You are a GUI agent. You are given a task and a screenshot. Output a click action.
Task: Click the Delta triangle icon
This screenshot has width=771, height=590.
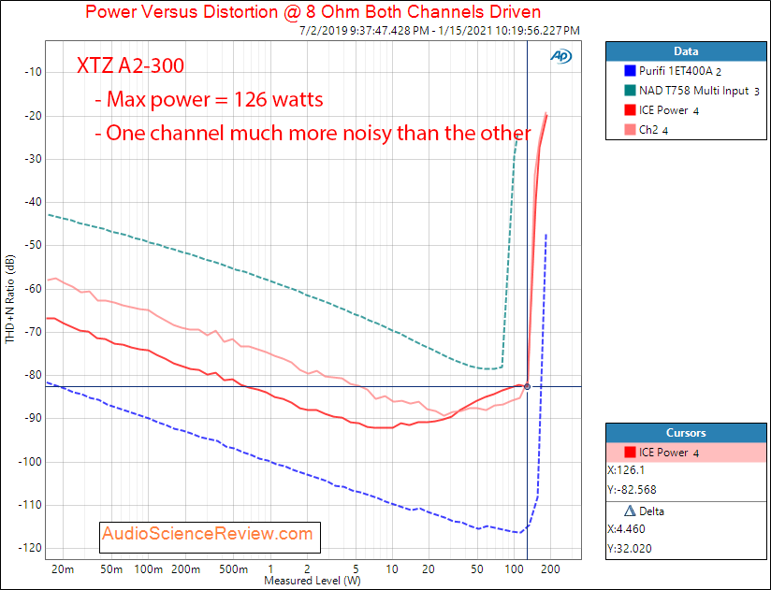coord(630,511)
